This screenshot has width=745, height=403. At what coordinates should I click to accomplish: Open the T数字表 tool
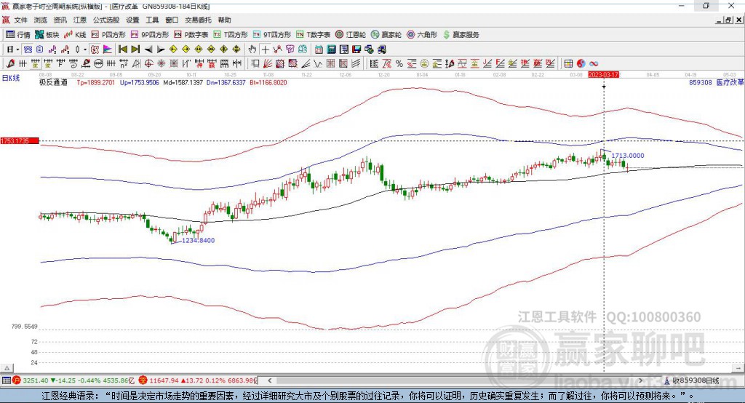click(x=313, y=35)
